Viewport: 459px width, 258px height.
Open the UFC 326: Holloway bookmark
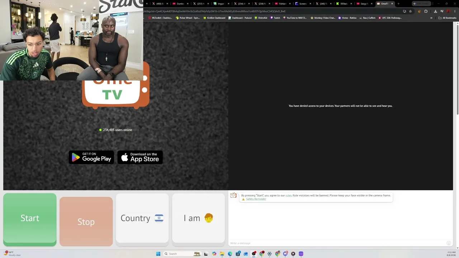(390, 18)
